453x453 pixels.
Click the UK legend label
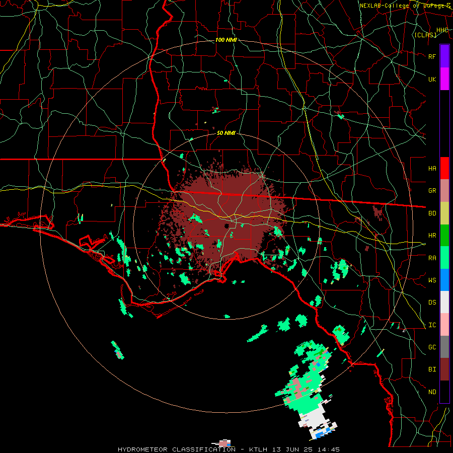[x=432, y=79]
